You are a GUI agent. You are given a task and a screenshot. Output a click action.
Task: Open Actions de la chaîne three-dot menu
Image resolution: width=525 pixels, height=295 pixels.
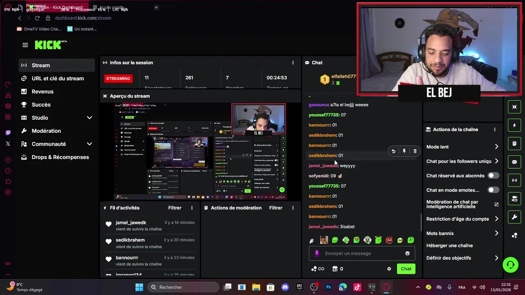[495, 129]
